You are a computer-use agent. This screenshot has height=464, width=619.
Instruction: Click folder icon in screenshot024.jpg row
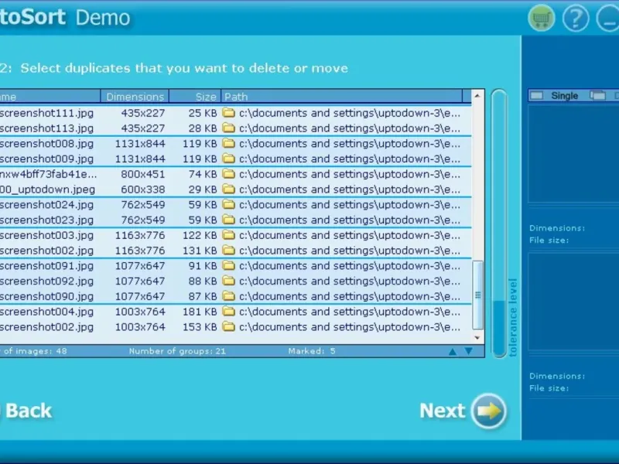[228, 205]
